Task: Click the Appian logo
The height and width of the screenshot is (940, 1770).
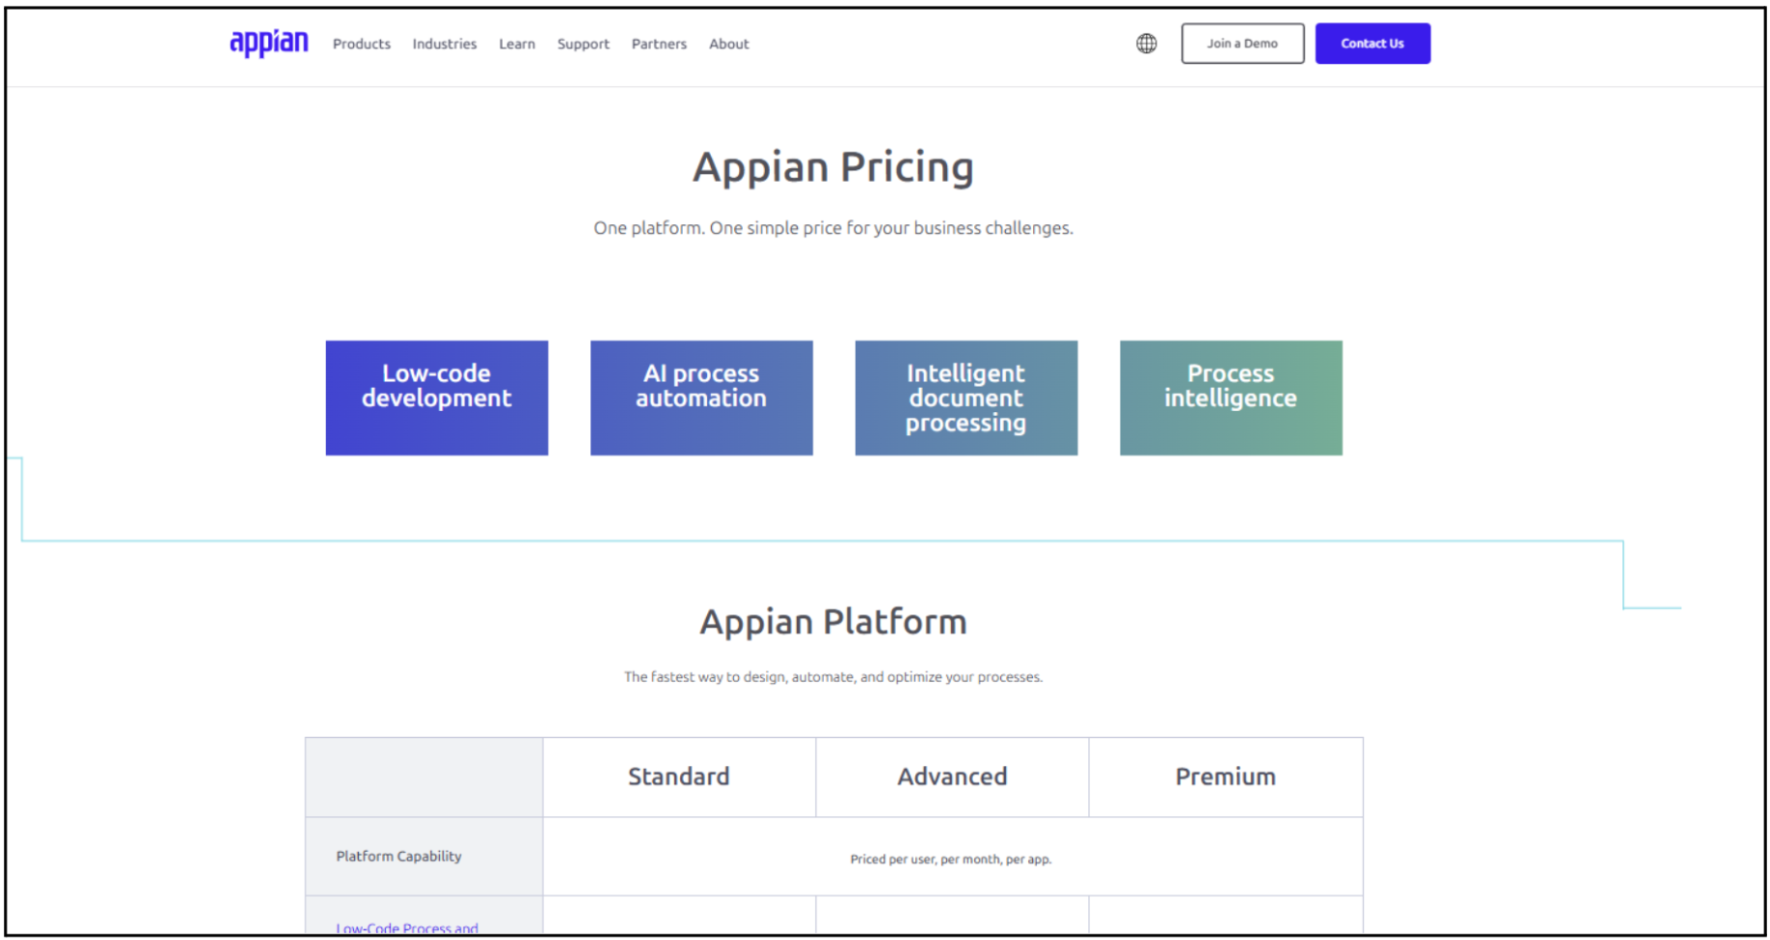Action: 268,43
